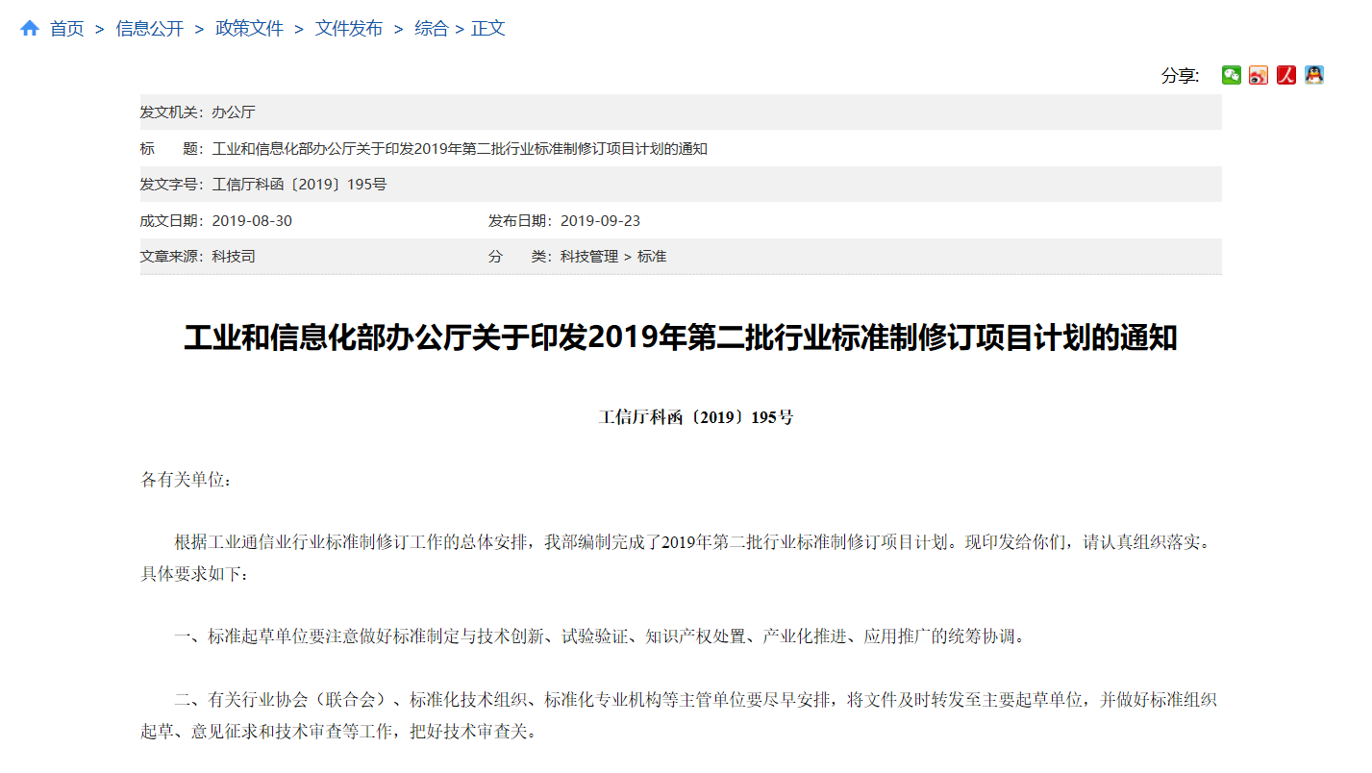This screenshot has height=773, width=1372.
Task: Share the page via Sina Weibo icon
Action: pos(1259,75)
